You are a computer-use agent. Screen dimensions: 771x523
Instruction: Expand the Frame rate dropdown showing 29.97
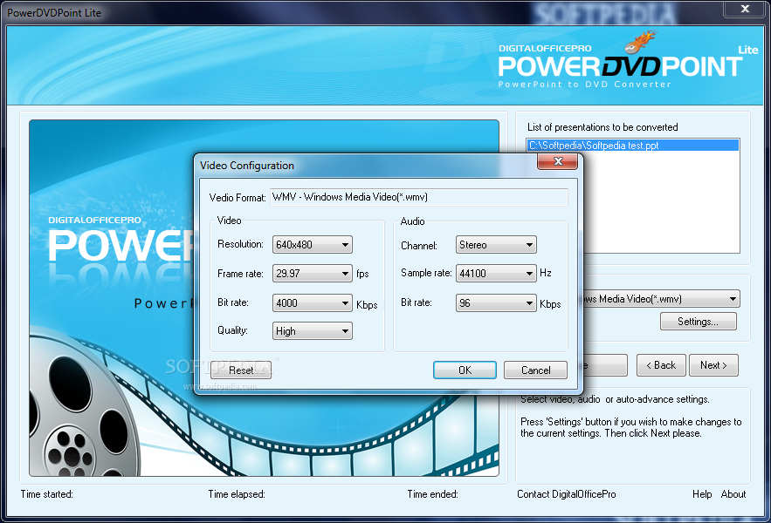point(313,274)
